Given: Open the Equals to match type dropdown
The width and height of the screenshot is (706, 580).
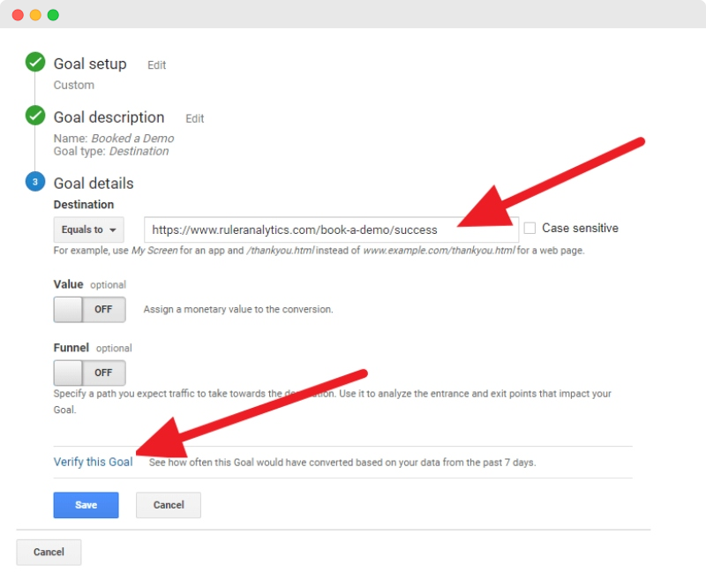Looking at the screenshot, I should pyautogui.click(x=89, y=230).
